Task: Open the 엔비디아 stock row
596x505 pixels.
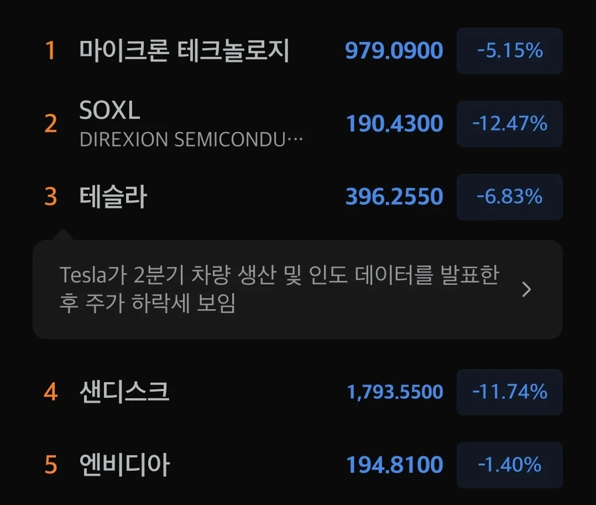Action: point(297,465)
